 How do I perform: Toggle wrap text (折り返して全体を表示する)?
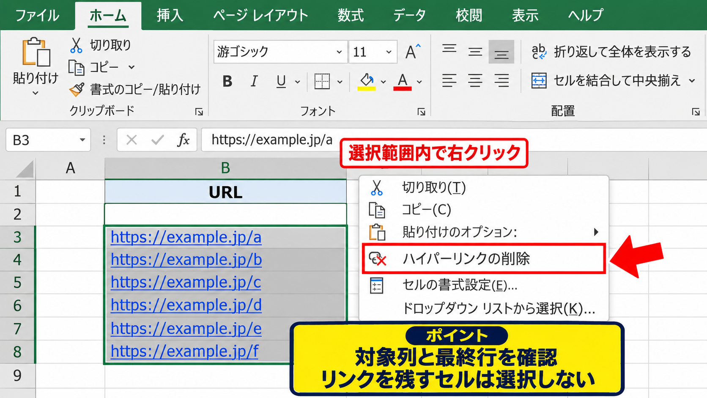coord(611,52)
